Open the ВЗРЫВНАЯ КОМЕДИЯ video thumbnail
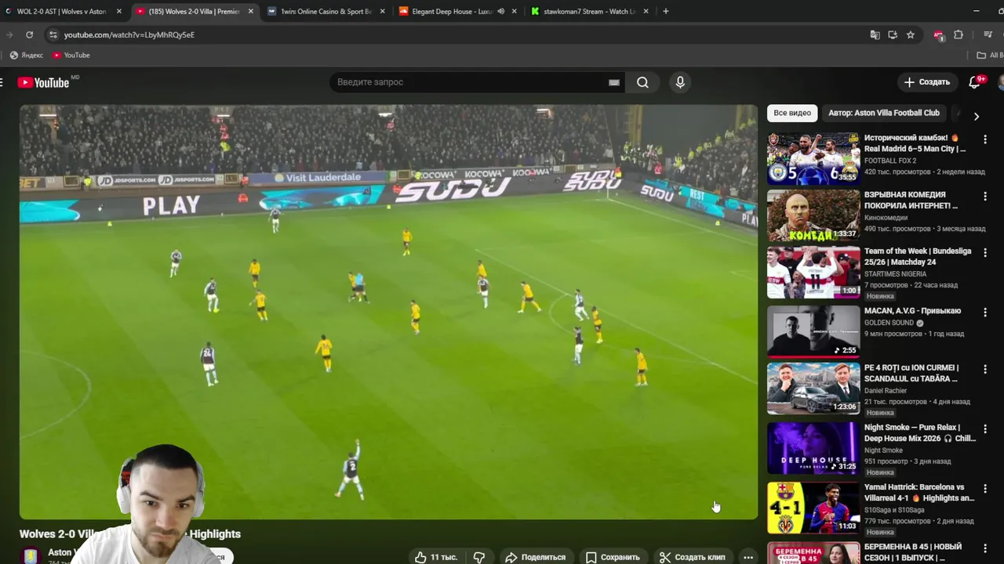This screenshot has height=564, width=1004. point(813,215)
